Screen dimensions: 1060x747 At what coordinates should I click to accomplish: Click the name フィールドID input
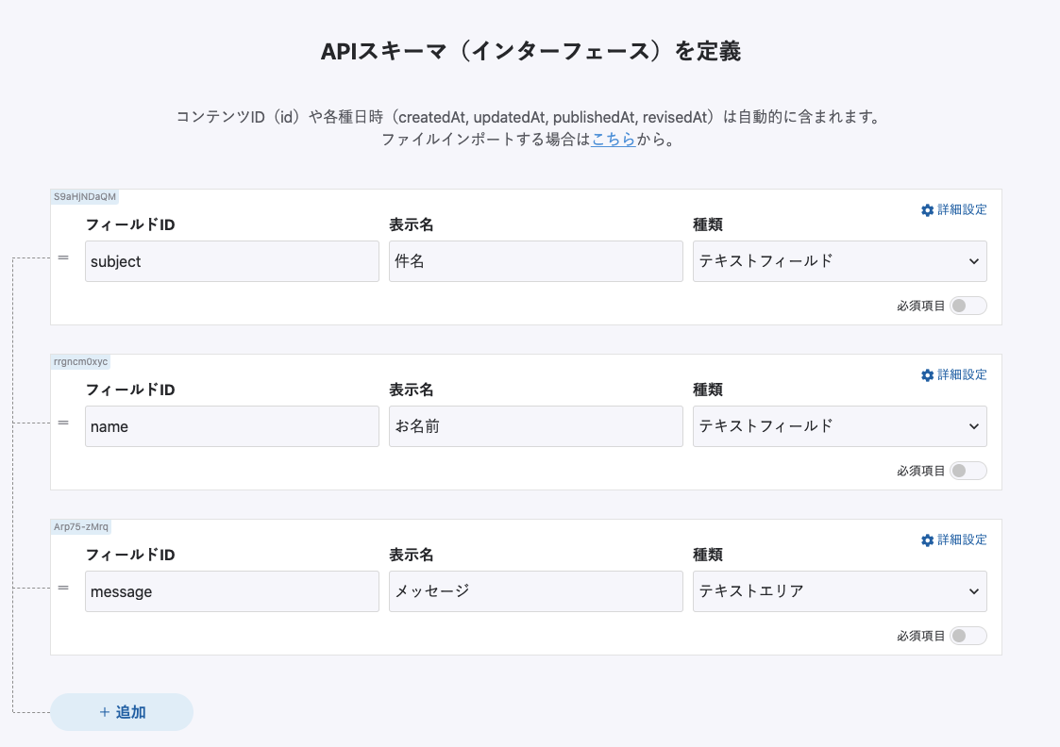click(x=231, y=426)
